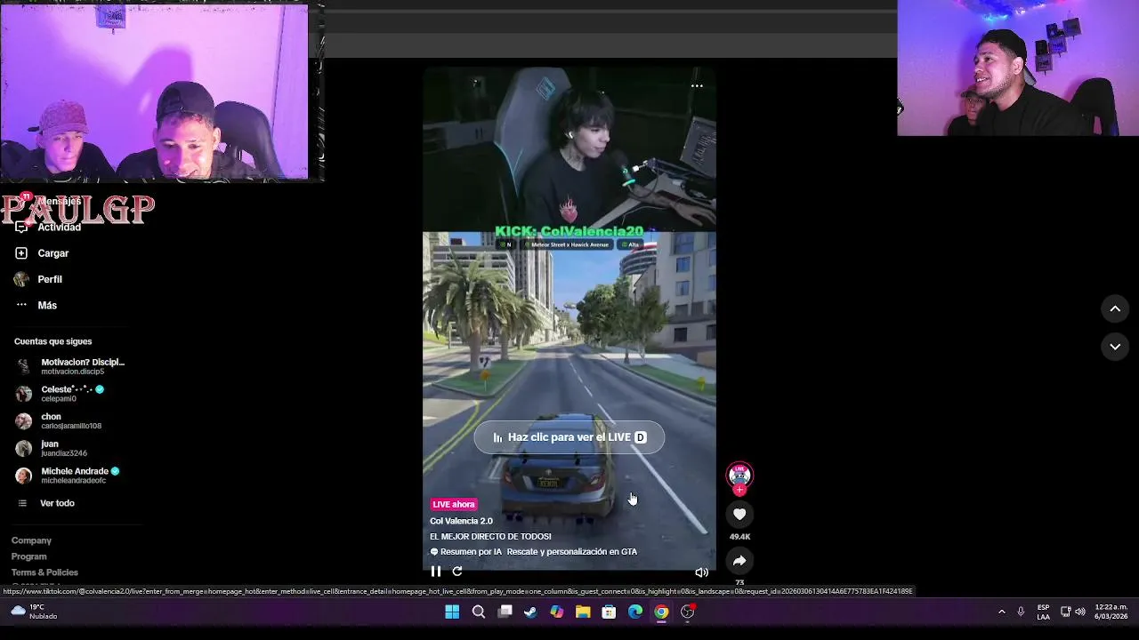This screenshot has width=1139, height=640.
Task: Expand the Program footer section
Action: tap(28, 556)
